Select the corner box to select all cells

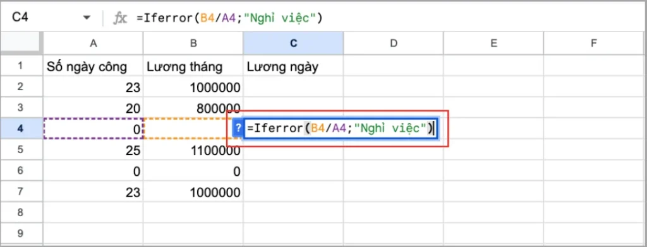[x=21, y=43]
